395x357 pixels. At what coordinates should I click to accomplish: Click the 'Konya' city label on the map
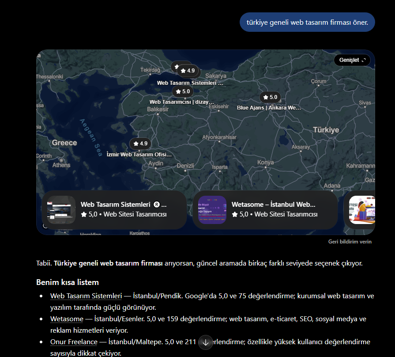point(266,162)
